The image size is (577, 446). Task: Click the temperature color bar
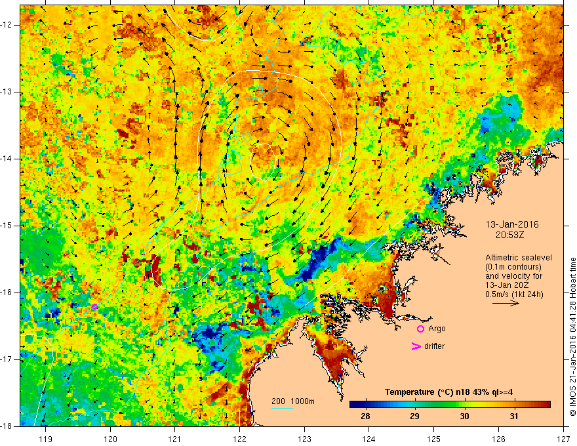click(450, 404)
